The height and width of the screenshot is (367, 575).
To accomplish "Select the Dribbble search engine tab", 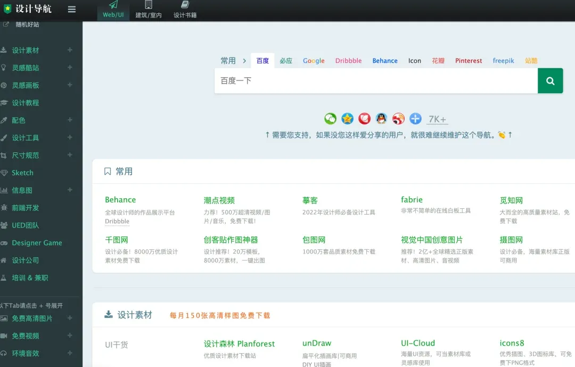I will click(348, 61).
